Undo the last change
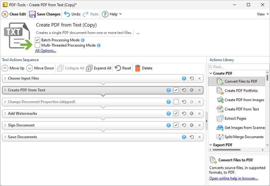The image size is (270, 186). click(72, 14)
